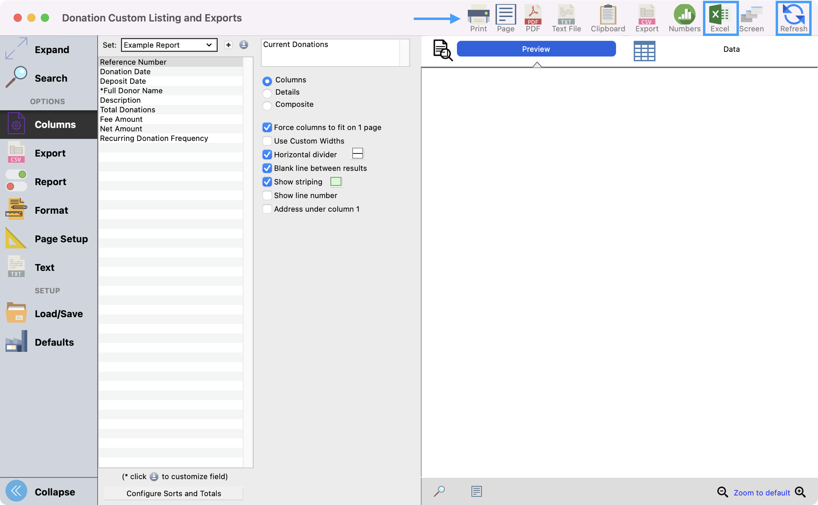Viewport: 818px width, 505px height.
Task: Enable Use Custom Widths checkbox
Action: [267, 141]
